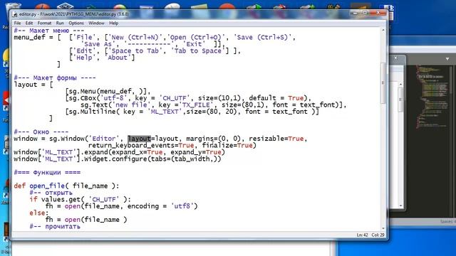Click 'resizable=True' in the sg.Window call

pos(276,139)
